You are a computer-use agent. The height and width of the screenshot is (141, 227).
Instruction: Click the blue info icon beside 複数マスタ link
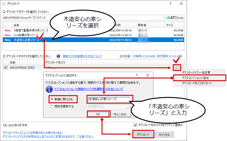coord(58,56)
